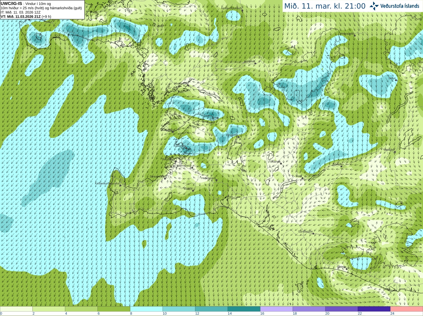Click the '10m hviður > 25 m/s' description line
Screen dimensions: 423x316
tap(41, 8)
